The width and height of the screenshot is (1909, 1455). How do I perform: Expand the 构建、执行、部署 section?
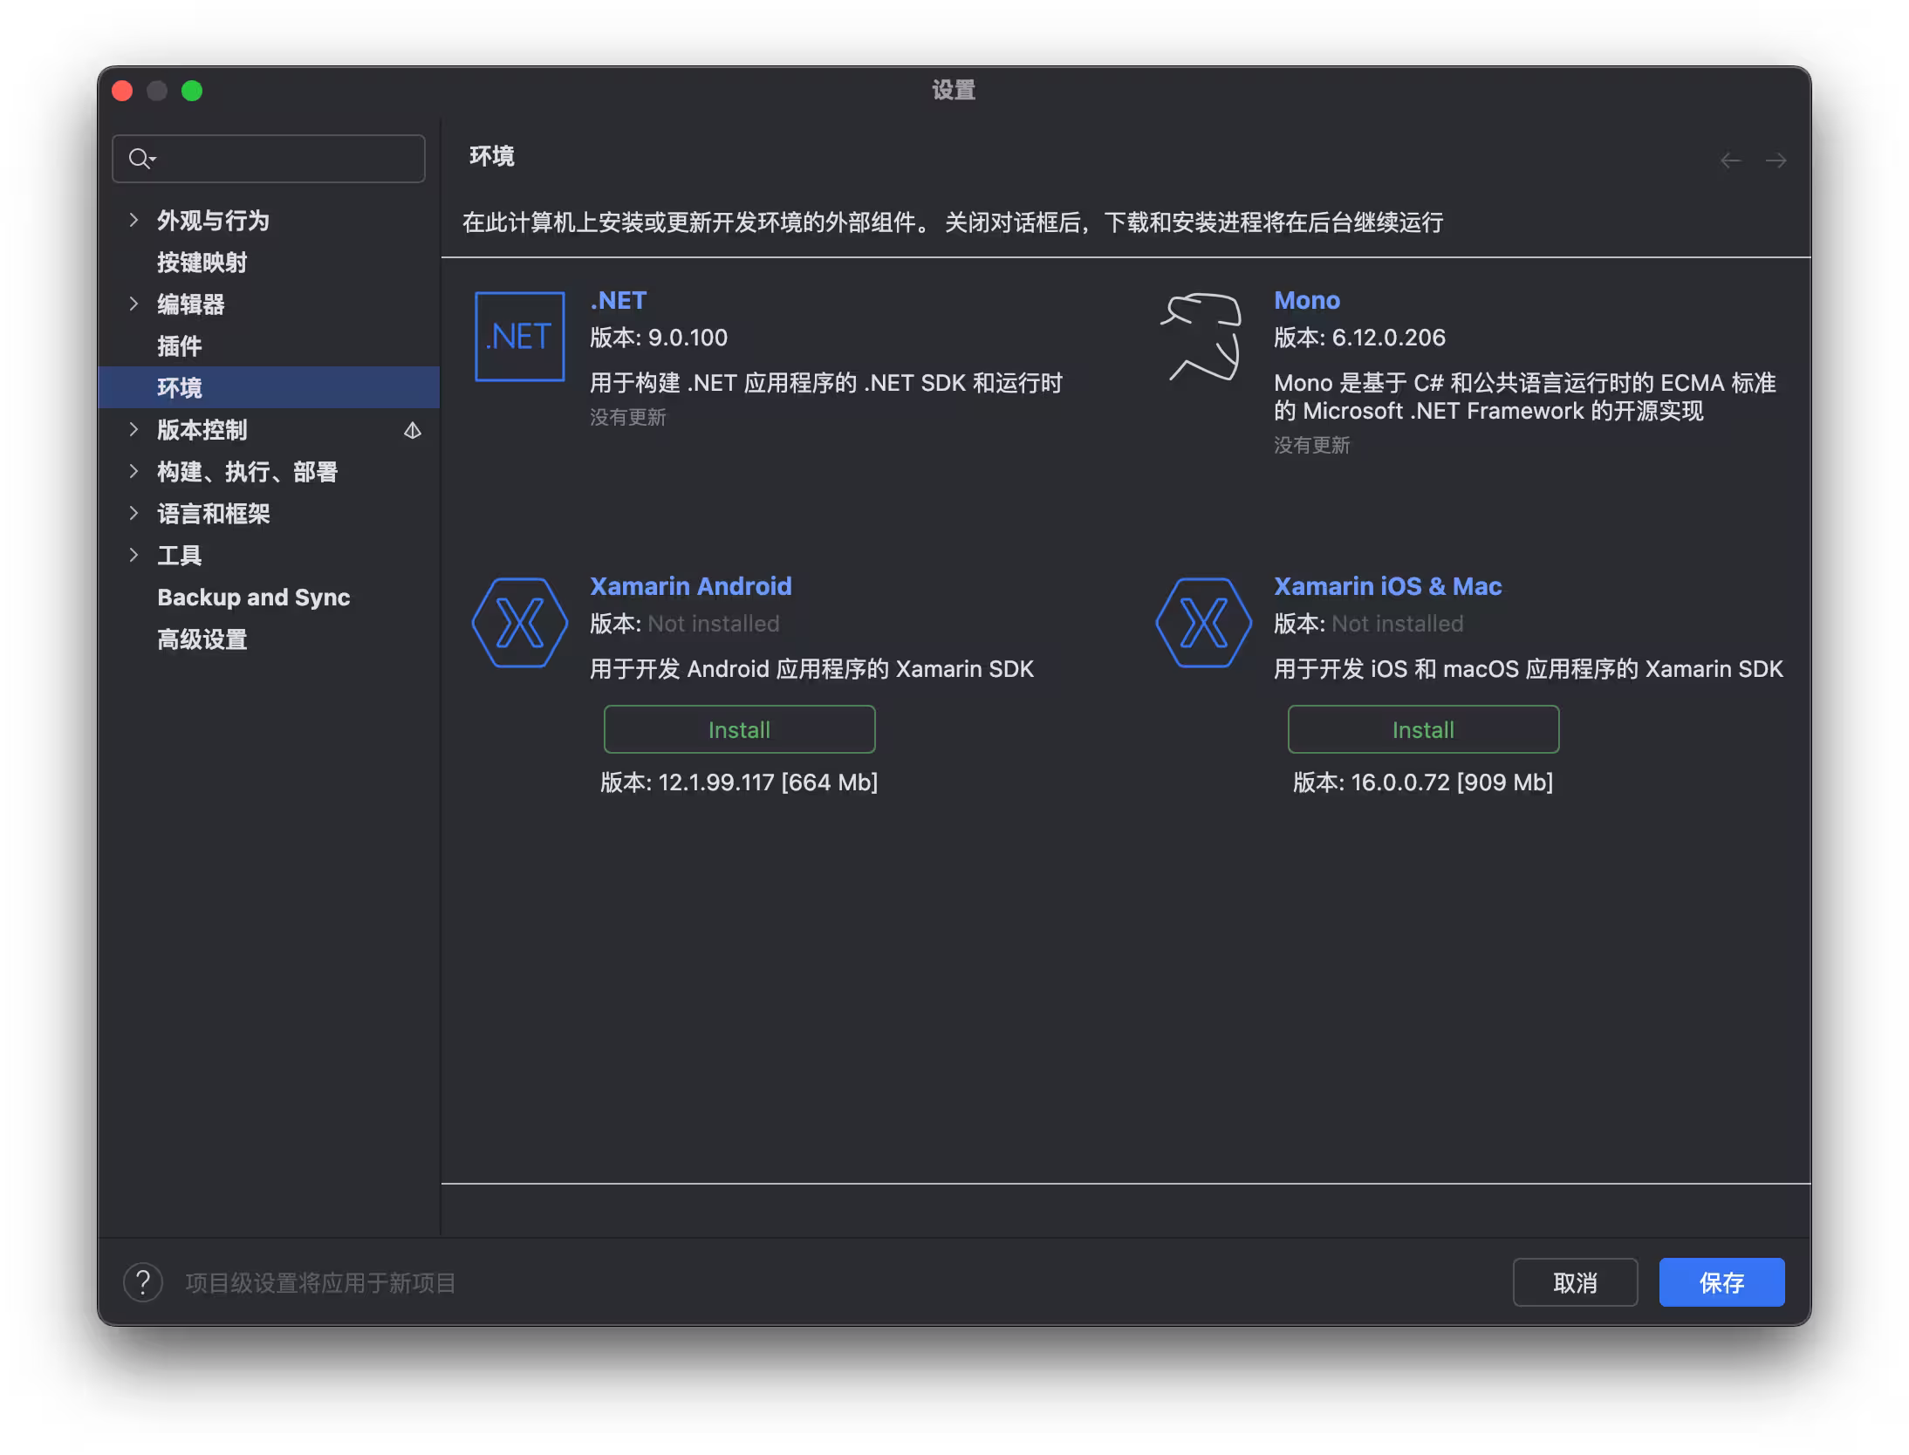click(x=133, y=471)
